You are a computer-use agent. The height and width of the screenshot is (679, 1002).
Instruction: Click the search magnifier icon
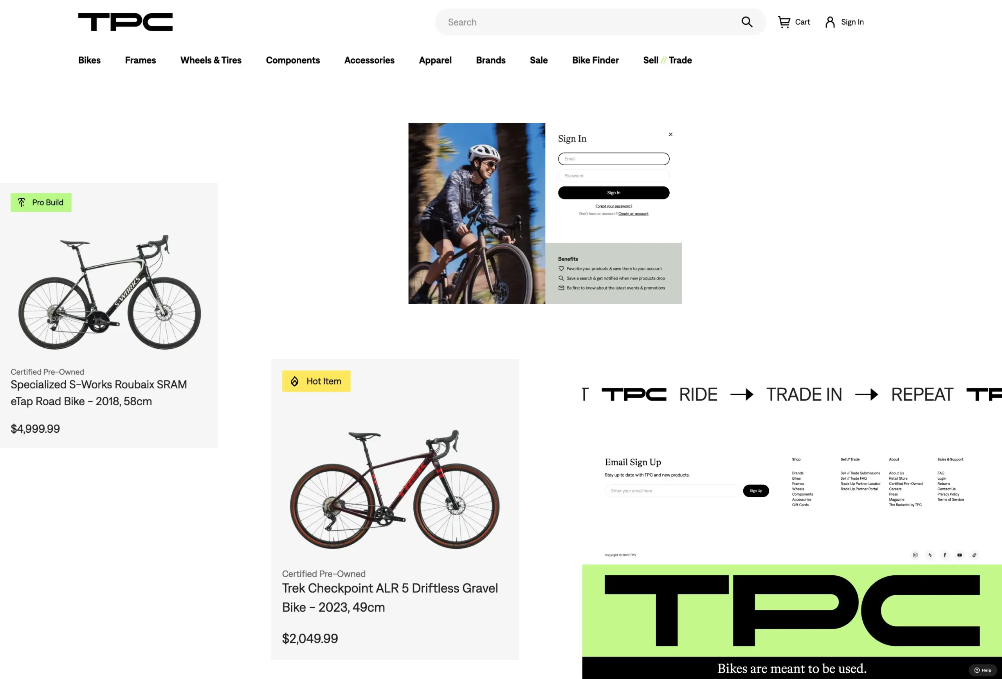pyautogui.click(x=747, y=21)
